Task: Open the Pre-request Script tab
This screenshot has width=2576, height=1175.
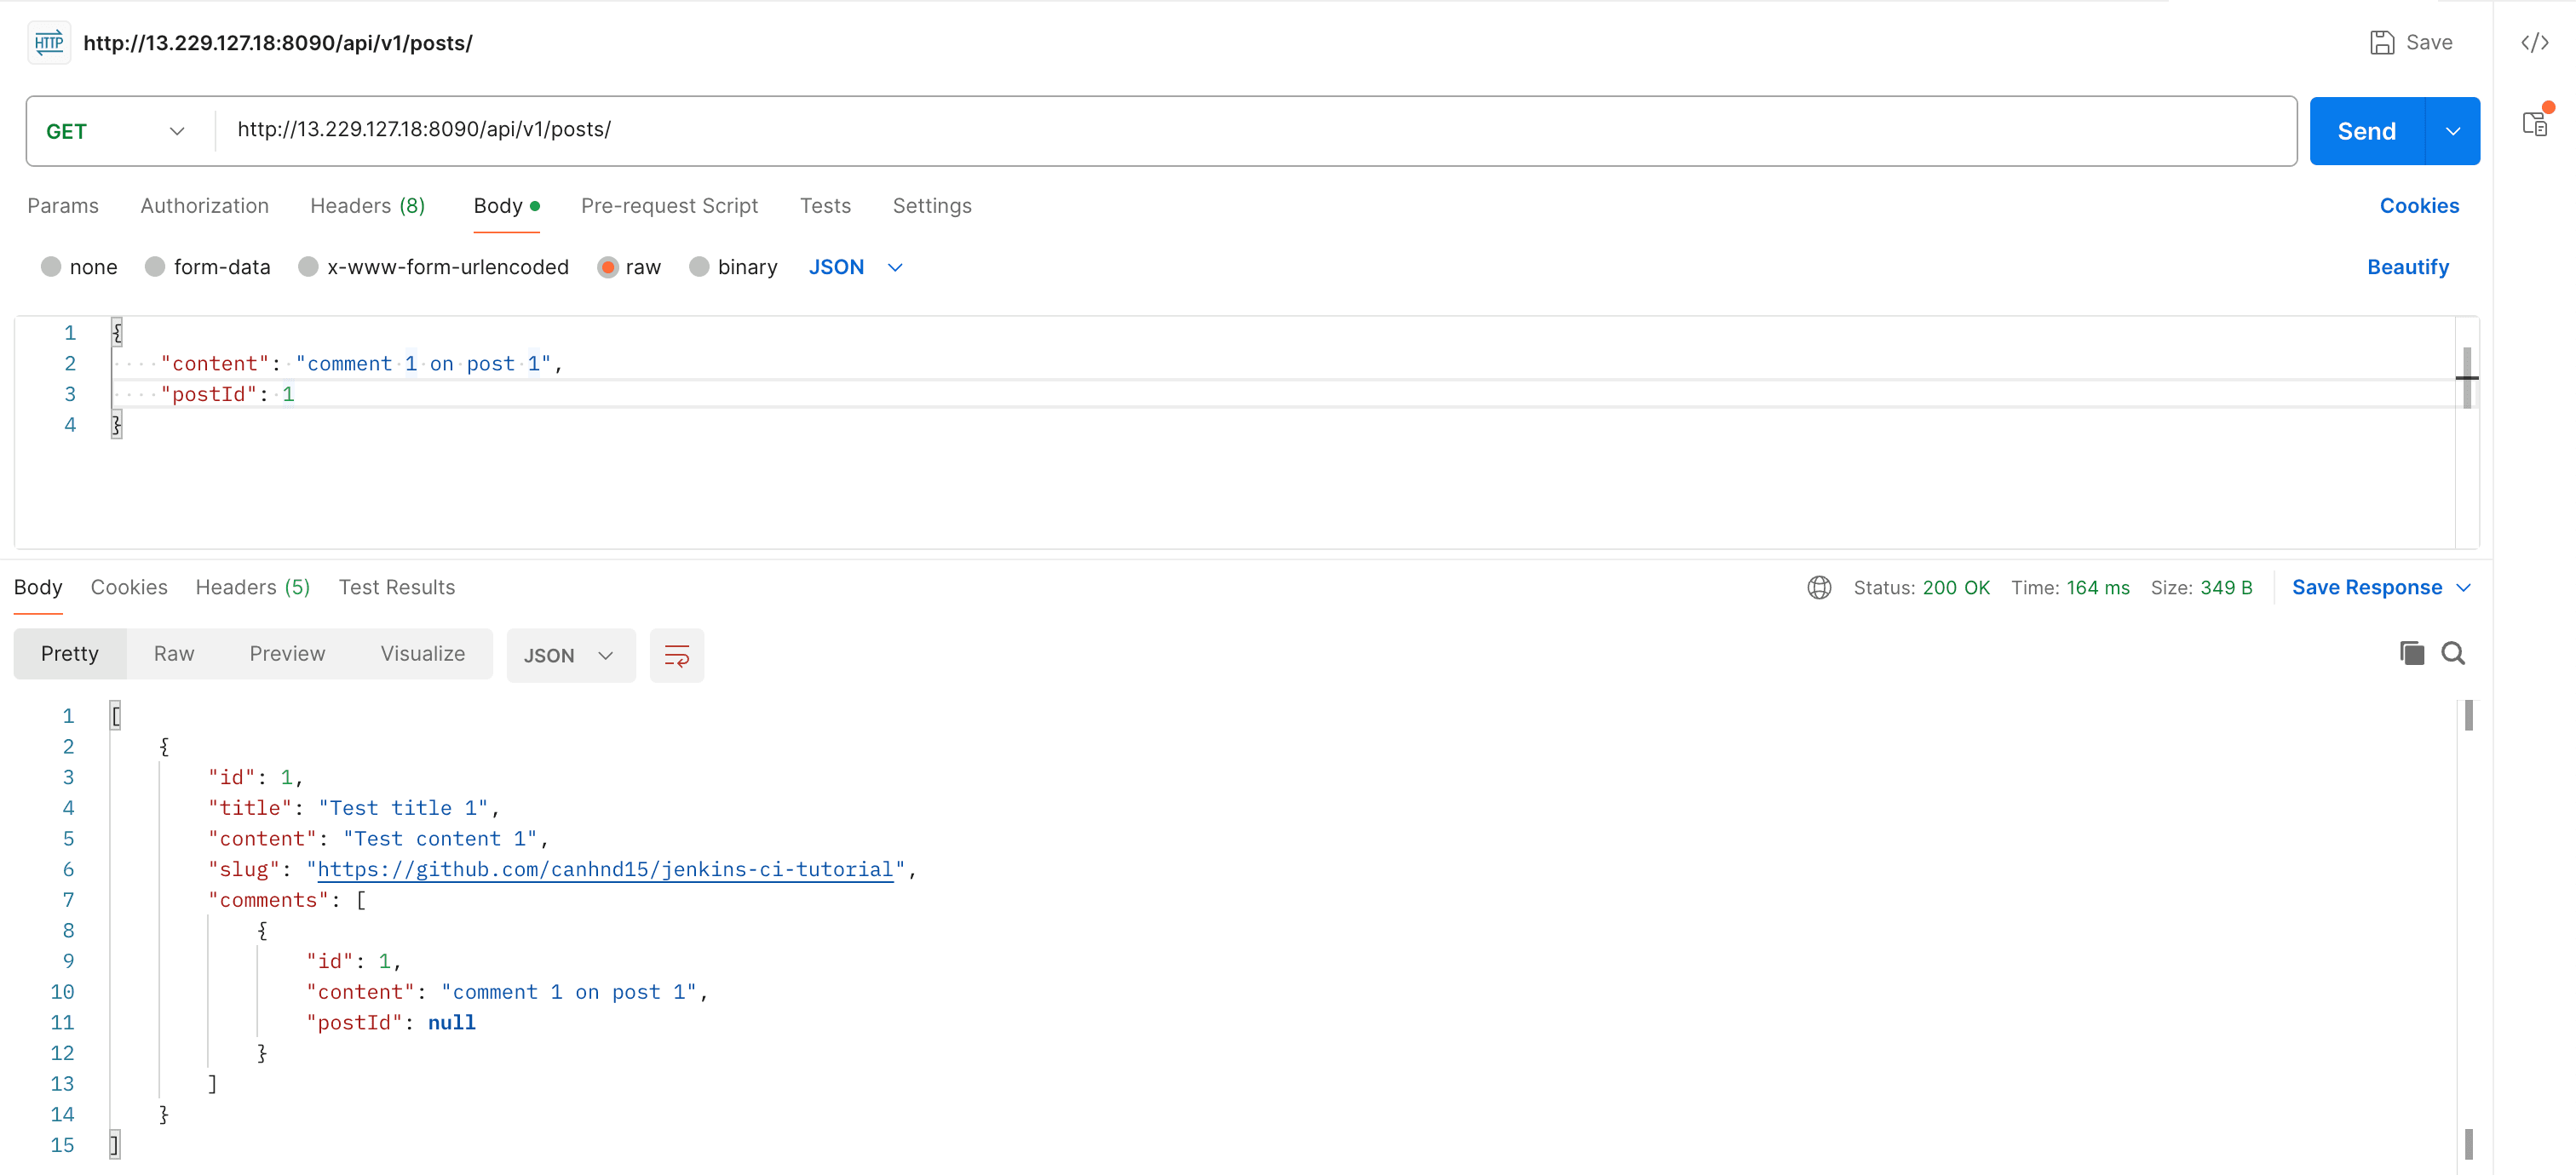Action: [669, 206]
